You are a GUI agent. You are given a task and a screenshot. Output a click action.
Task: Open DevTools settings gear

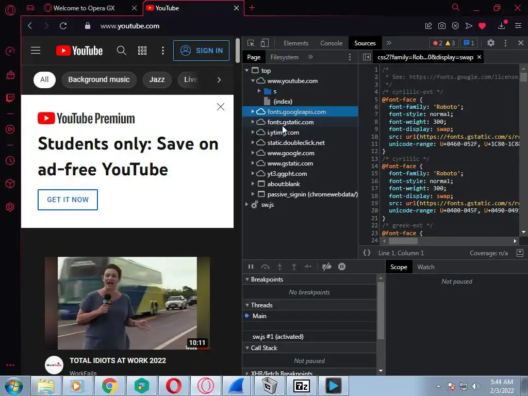coord(491,43)
